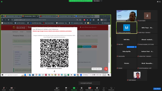Screen dimensions: 162x91
Task: Open Whiteboards
Action: 111,88
